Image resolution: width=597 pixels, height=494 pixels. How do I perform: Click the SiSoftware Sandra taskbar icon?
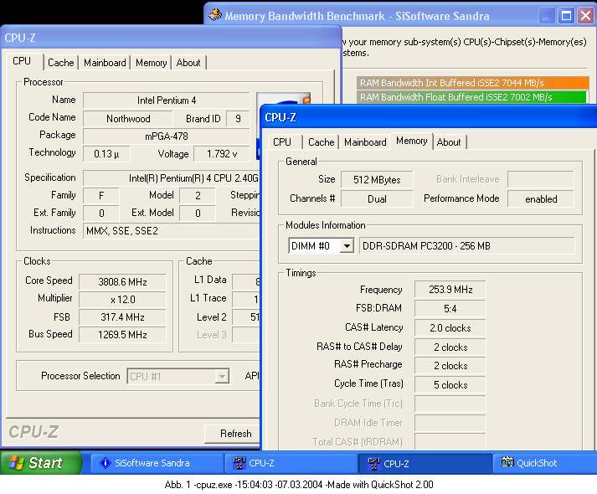[106, 463]
